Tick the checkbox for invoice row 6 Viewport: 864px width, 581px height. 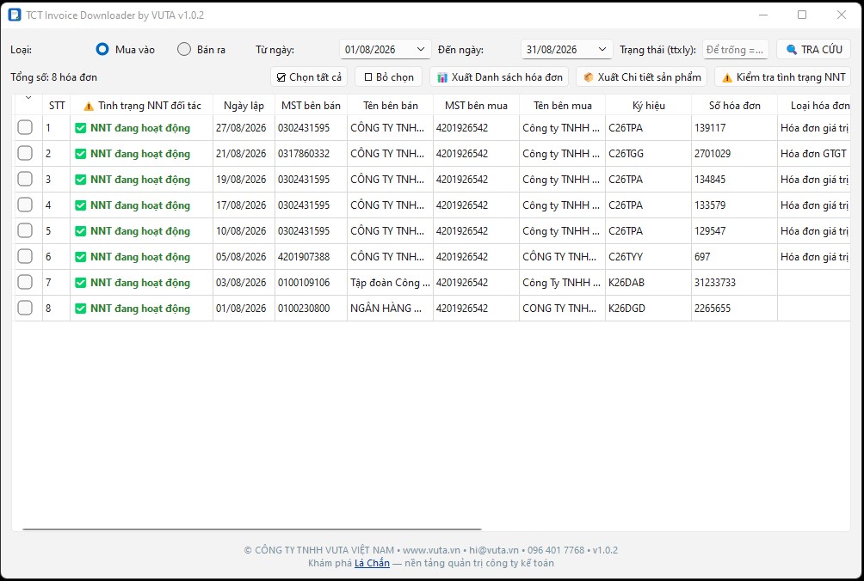(25, 256)
